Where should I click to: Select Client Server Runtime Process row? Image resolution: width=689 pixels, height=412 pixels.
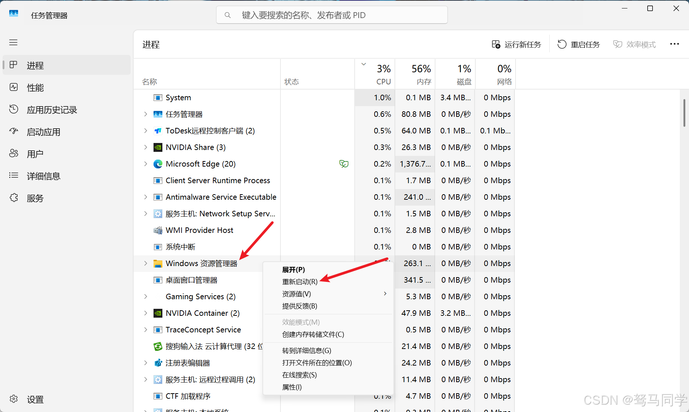[x=324, y=181]
